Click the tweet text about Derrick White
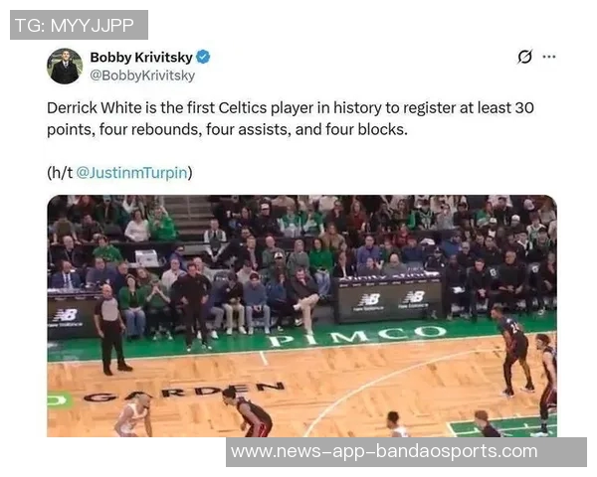 [x=291, y=118]
